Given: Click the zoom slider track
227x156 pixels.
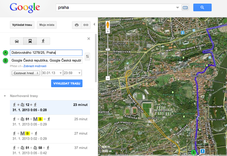Looking at the screenshot, I should pos(108,64).
